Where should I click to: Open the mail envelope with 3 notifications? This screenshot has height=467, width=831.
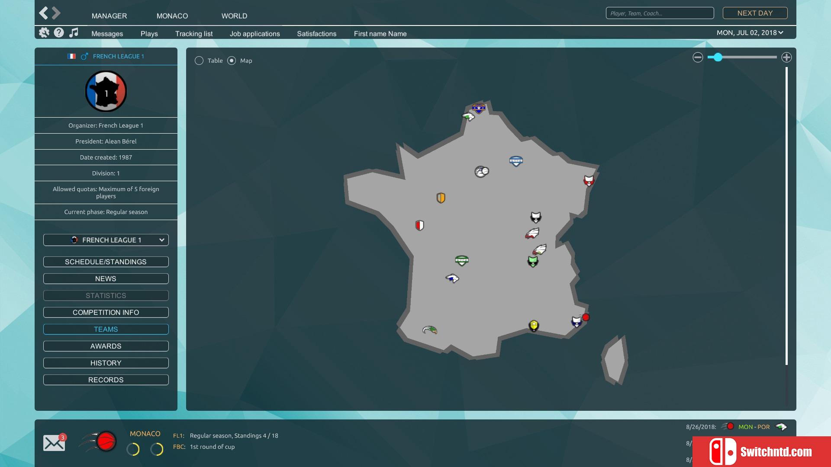tap(55, 442)
